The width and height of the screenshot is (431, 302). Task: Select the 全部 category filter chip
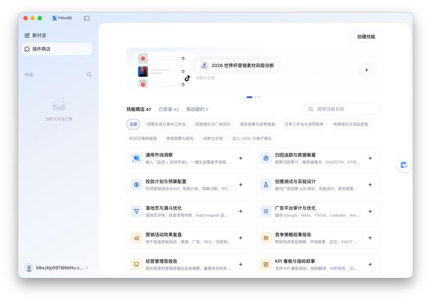[x=133, y=124]
